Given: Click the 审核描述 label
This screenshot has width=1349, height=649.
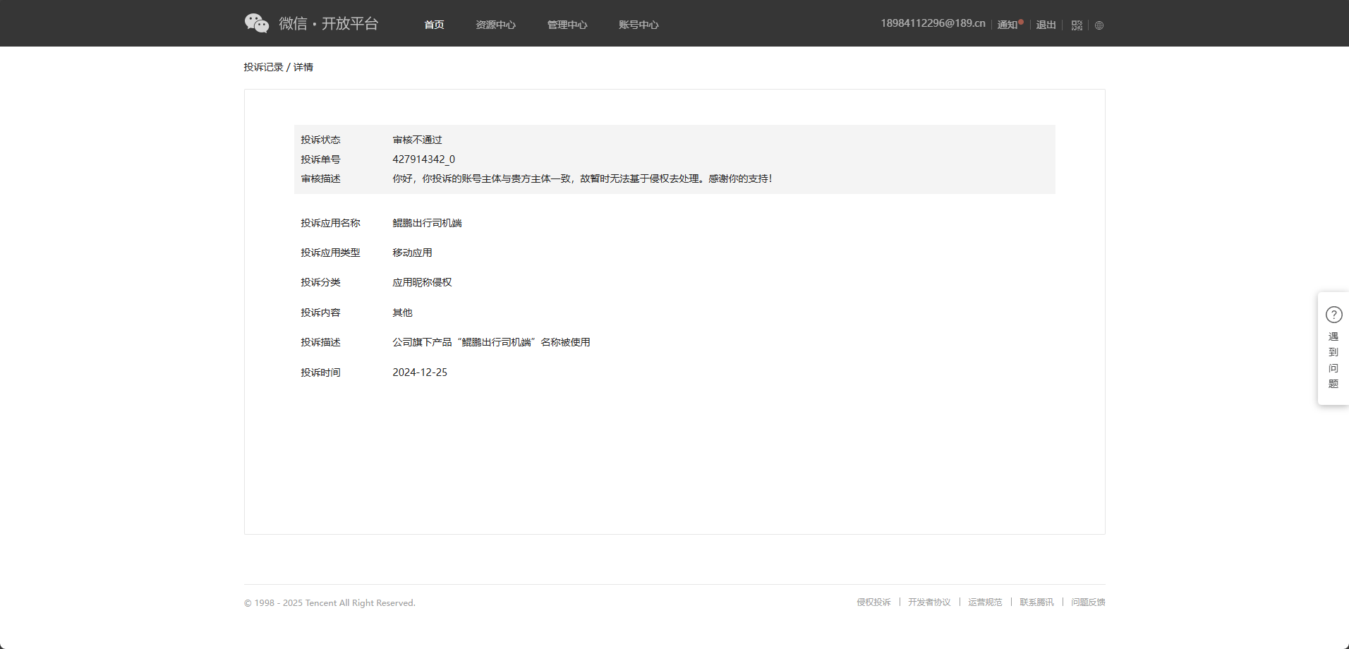Looking at the screenshot, I should 321,178.
